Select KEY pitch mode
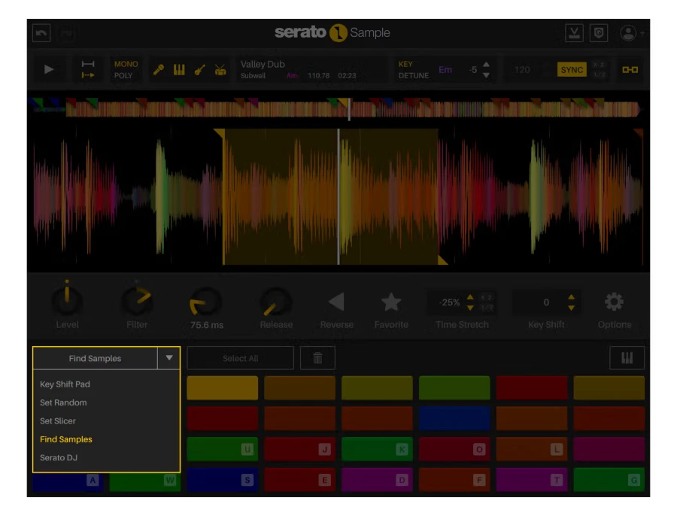Image resolution: width=677 pixels, height=516 pixels. click(405, 64)
